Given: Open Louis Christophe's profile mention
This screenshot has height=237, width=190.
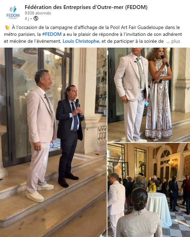Looking at the screenshot, I should [81, 41].
